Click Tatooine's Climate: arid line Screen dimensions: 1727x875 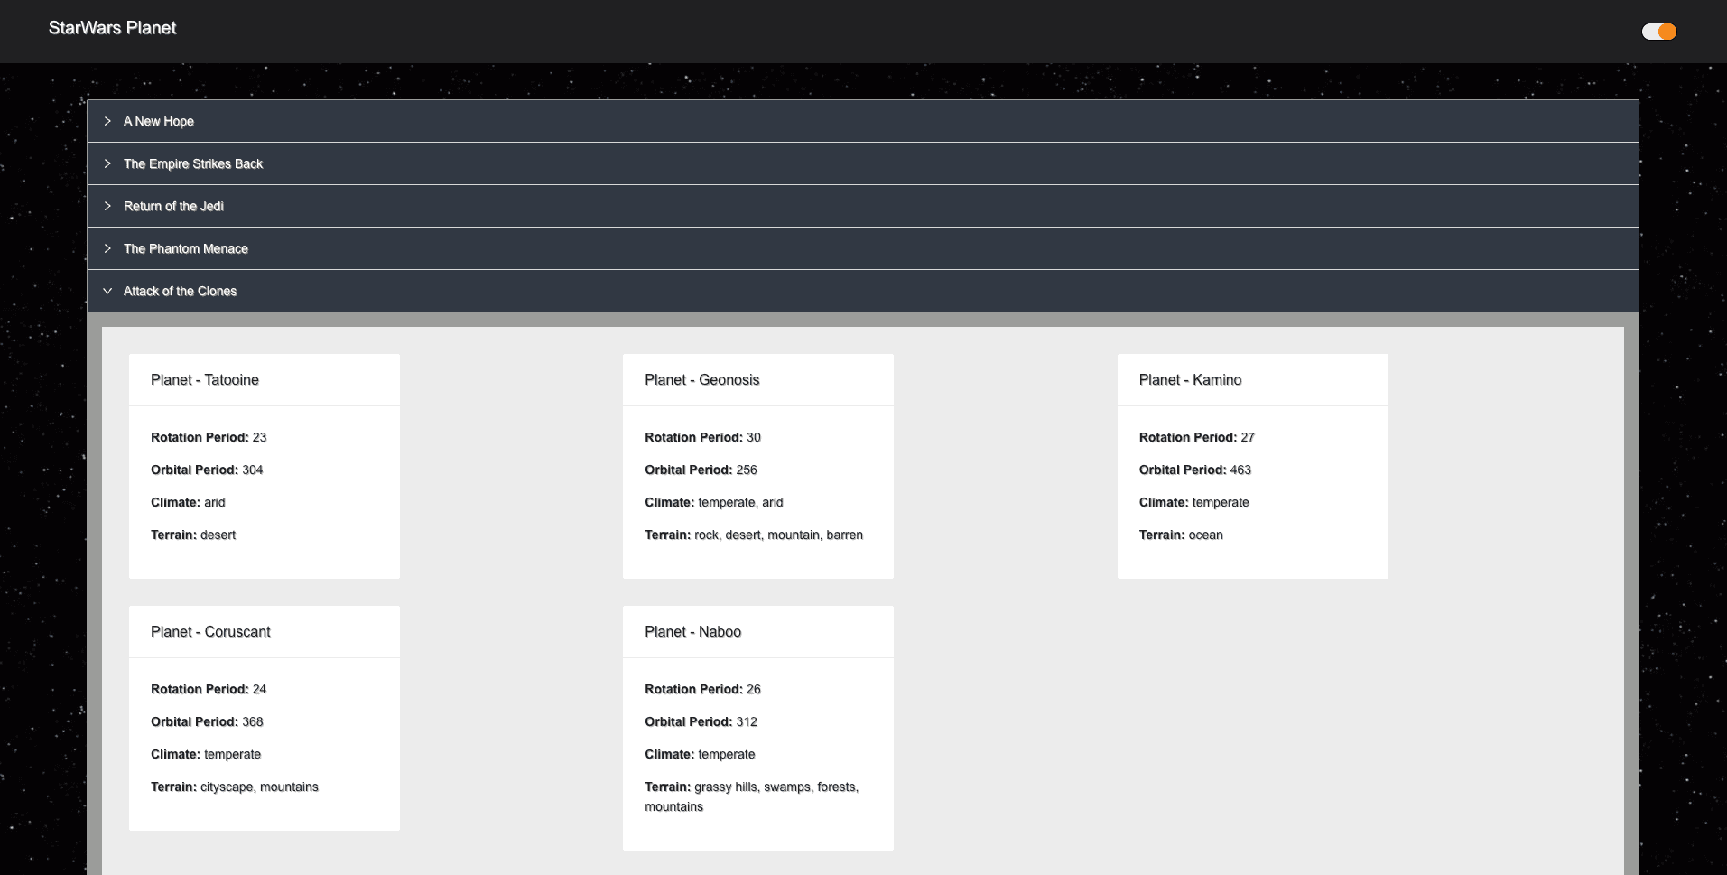188,502
